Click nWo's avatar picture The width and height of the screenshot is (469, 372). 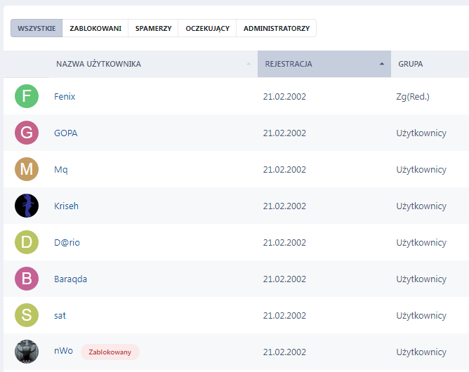coord(27,352)
